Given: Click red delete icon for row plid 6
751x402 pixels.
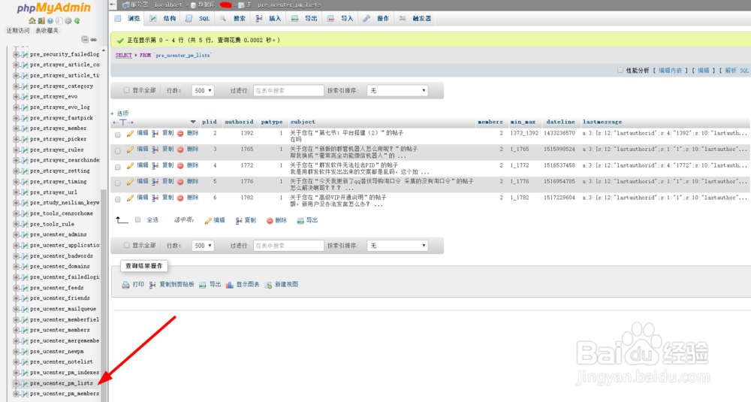Looking at the screenshot, I should [x=180, y=198].
